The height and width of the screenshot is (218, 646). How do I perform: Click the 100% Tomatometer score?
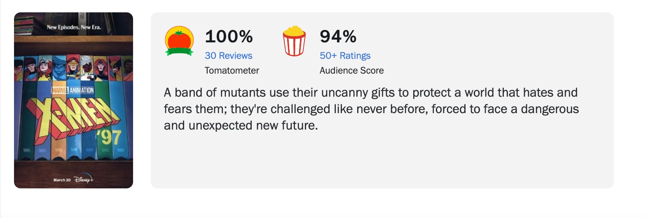click(229, 37)
